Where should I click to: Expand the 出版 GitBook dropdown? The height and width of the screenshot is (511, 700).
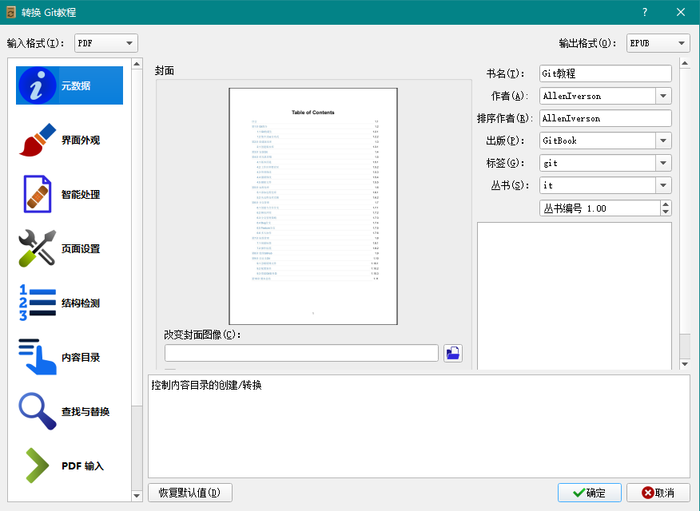(663, 141)
